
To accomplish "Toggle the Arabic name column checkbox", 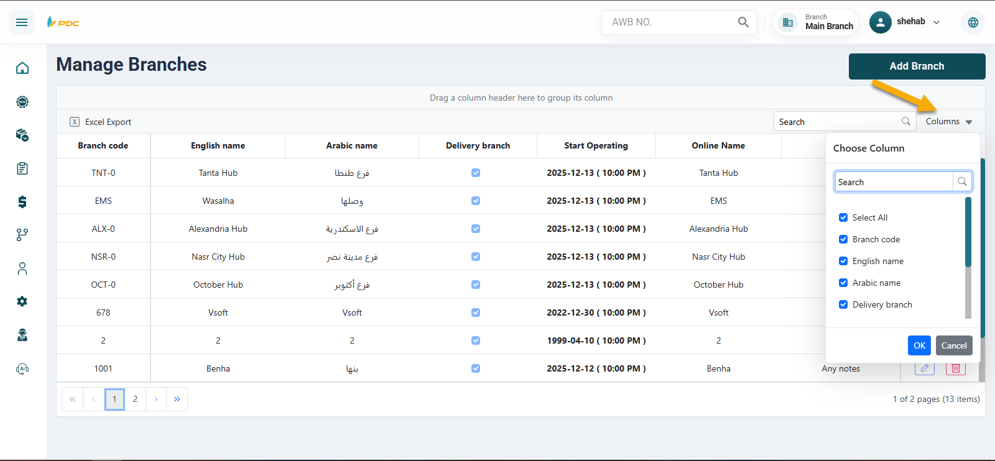I will pyautogui.click(x=843, y=283).
